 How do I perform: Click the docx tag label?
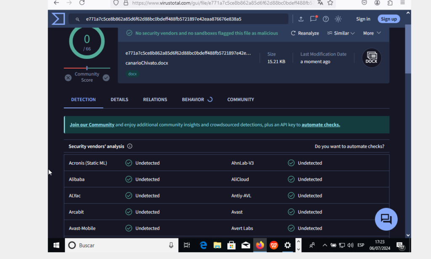(x=132, y=74)
